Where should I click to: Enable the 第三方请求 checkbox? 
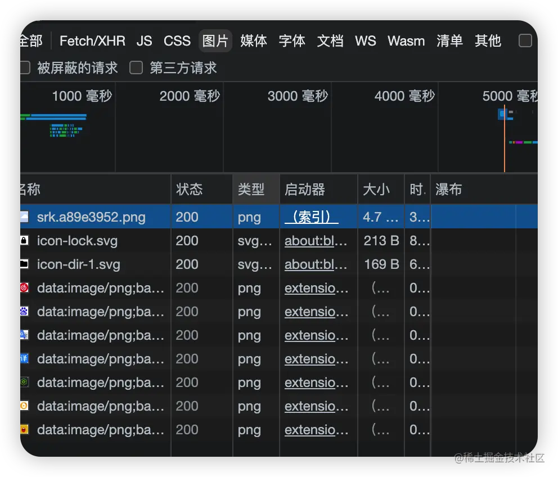(136, 67)
